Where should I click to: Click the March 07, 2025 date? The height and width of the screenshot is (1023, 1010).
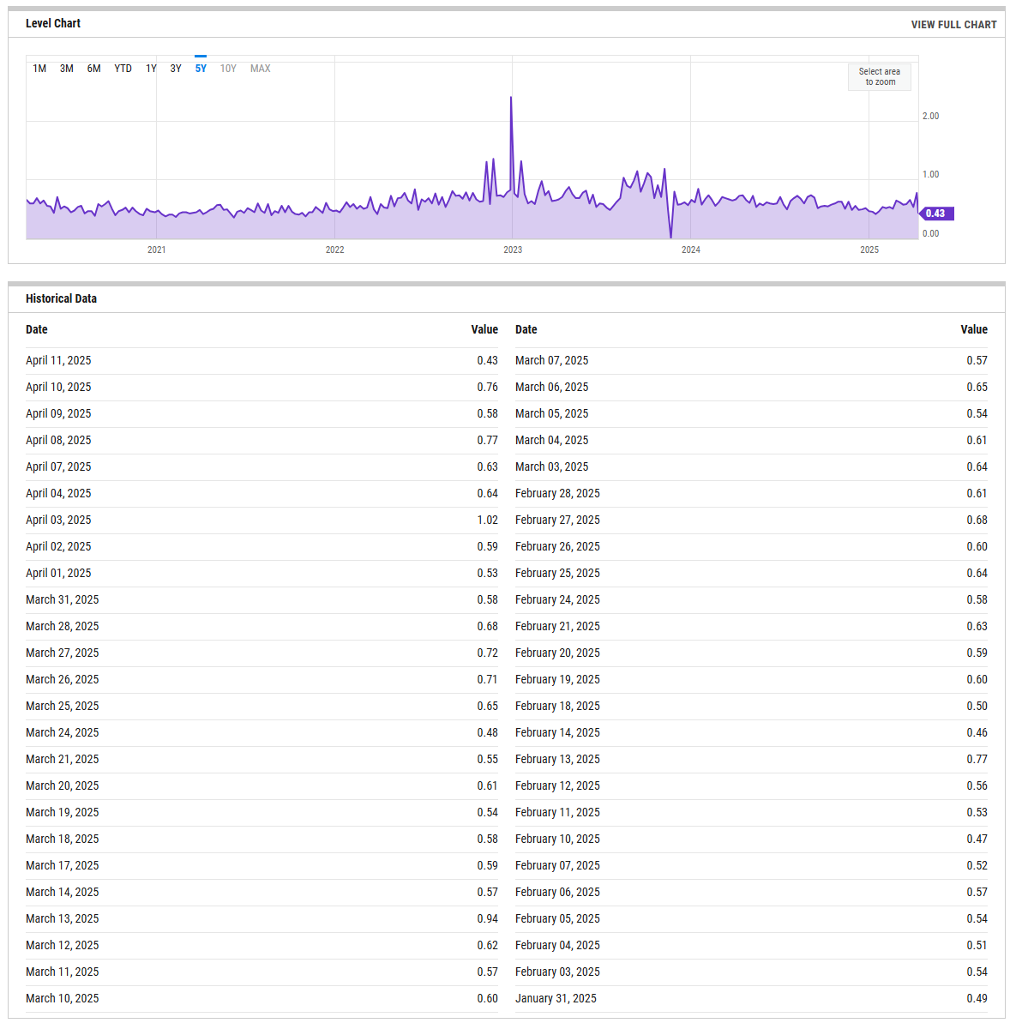pos(551,361)
